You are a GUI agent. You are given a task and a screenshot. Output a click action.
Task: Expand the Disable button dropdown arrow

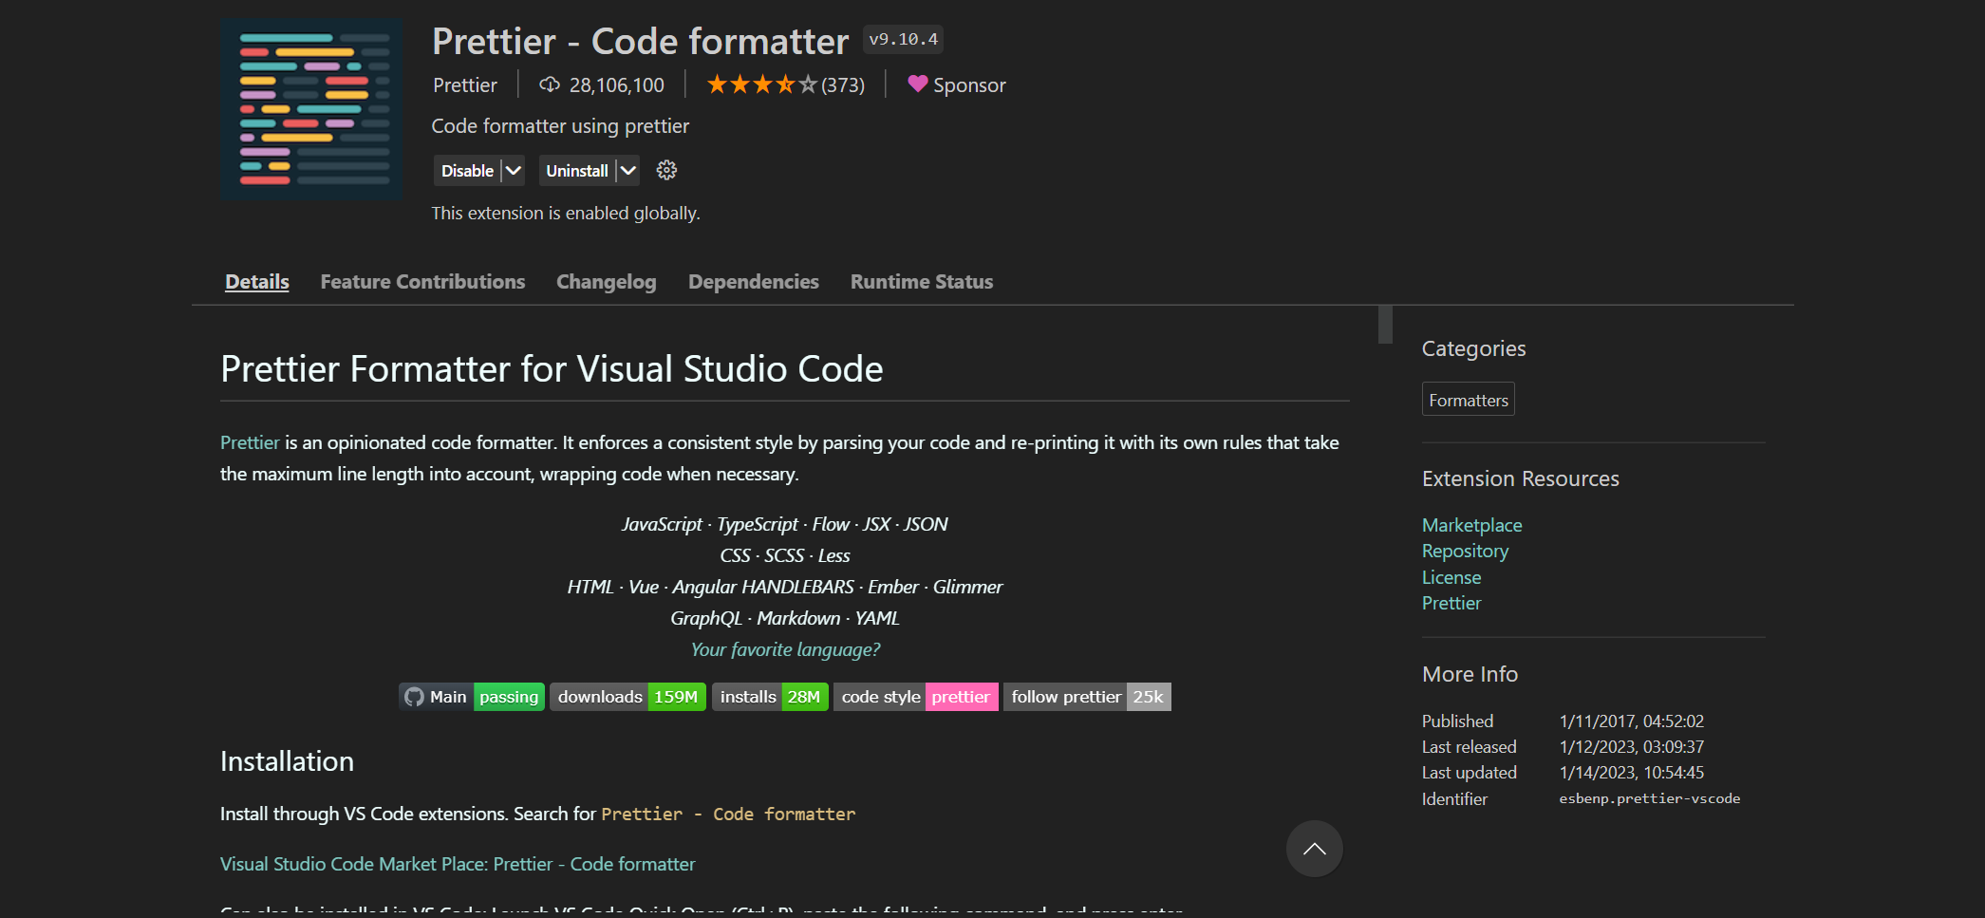pos(514,171)
